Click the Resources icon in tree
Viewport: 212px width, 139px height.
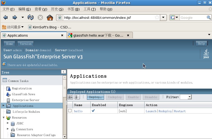click(9, 118)
